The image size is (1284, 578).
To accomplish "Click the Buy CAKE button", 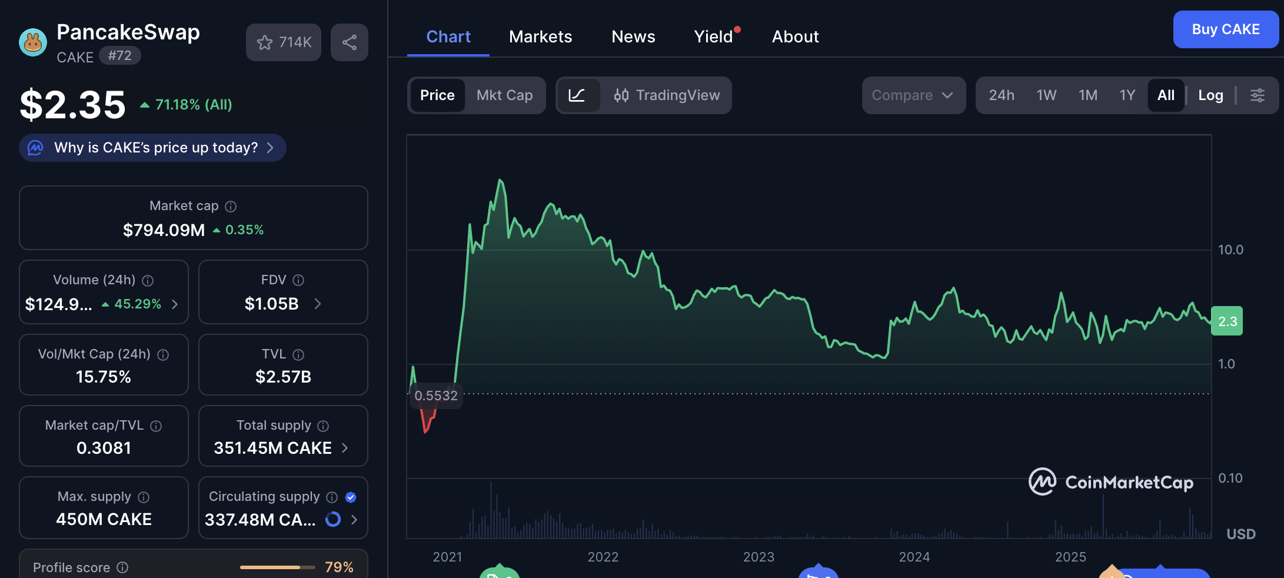I will 1226,29.
